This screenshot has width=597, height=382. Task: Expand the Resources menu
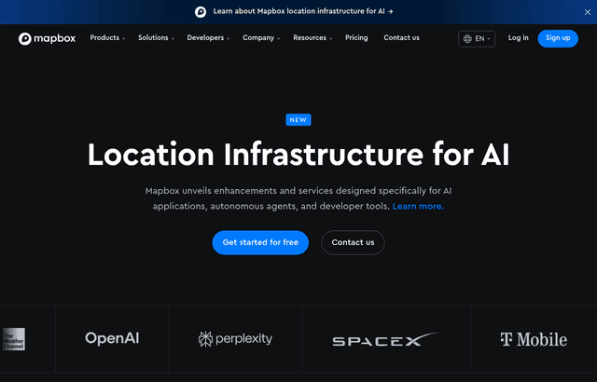pyautogui.click(x=312, y=38)
